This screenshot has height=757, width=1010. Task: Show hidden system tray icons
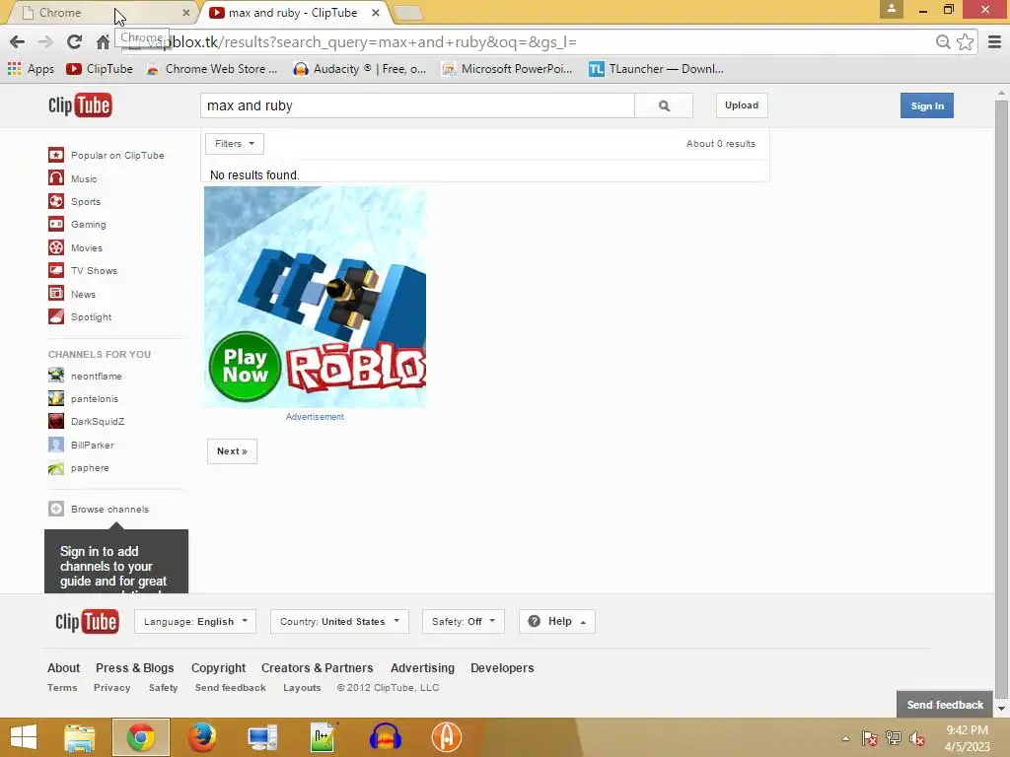point(845,738)
